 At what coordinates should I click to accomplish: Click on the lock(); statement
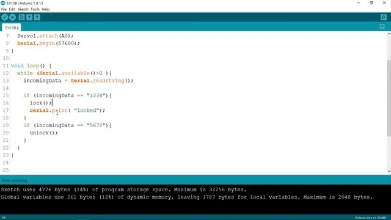tap(41, 103)
